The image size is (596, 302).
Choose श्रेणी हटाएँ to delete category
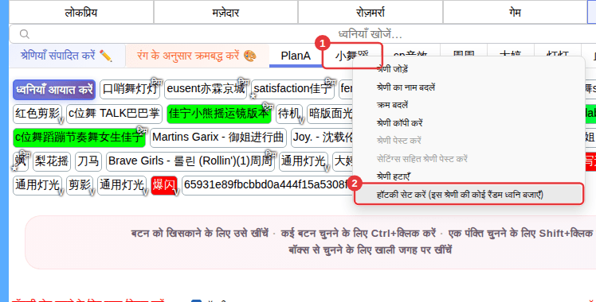click(394, 176)
